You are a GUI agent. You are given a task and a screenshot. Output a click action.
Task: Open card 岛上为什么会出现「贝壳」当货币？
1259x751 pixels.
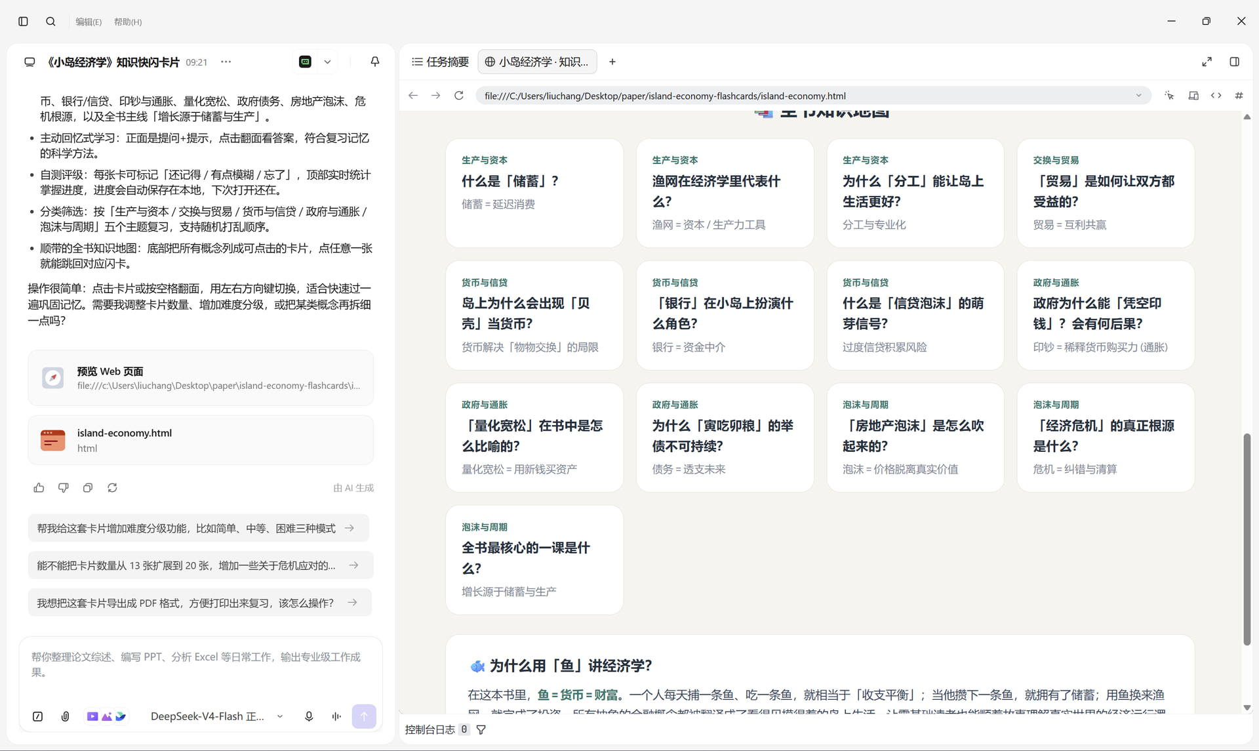(534, 315)
